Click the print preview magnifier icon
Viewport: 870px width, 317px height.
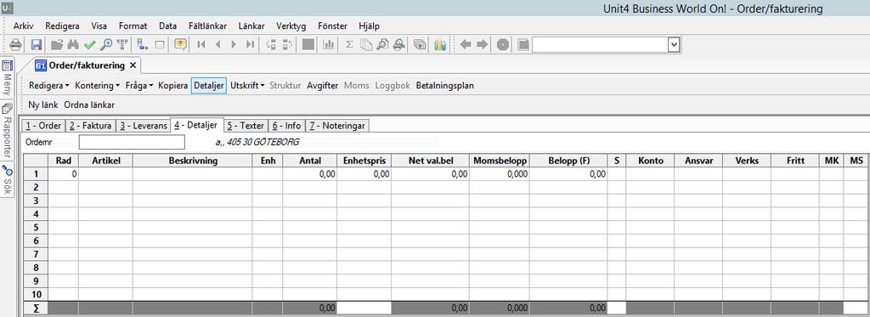(x=382, y=45)
